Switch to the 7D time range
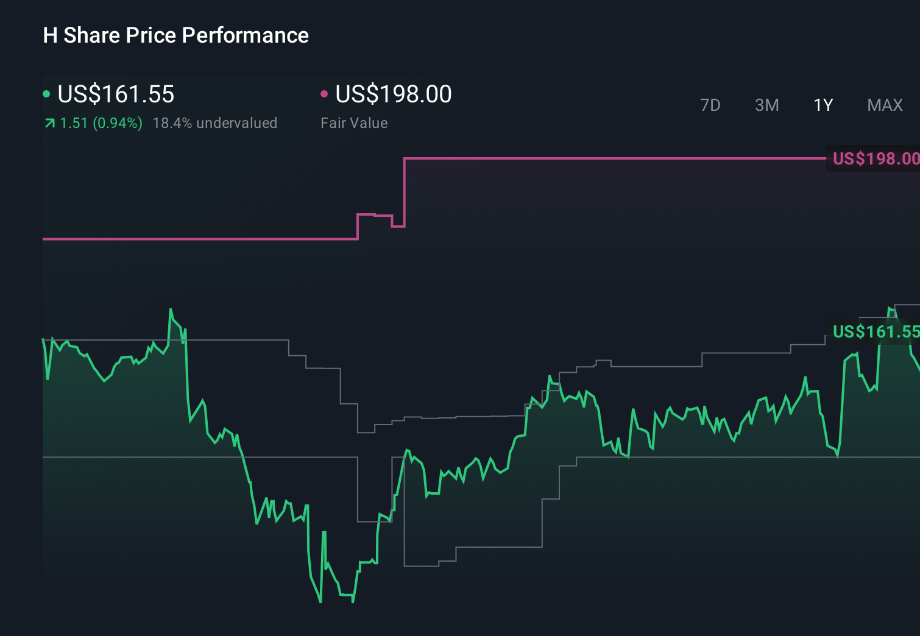 pos(710,105)
